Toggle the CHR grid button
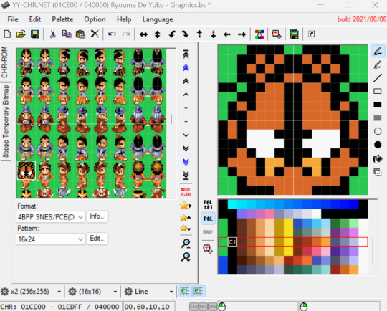This screenshot has height=311, width=387. [185, 292]
